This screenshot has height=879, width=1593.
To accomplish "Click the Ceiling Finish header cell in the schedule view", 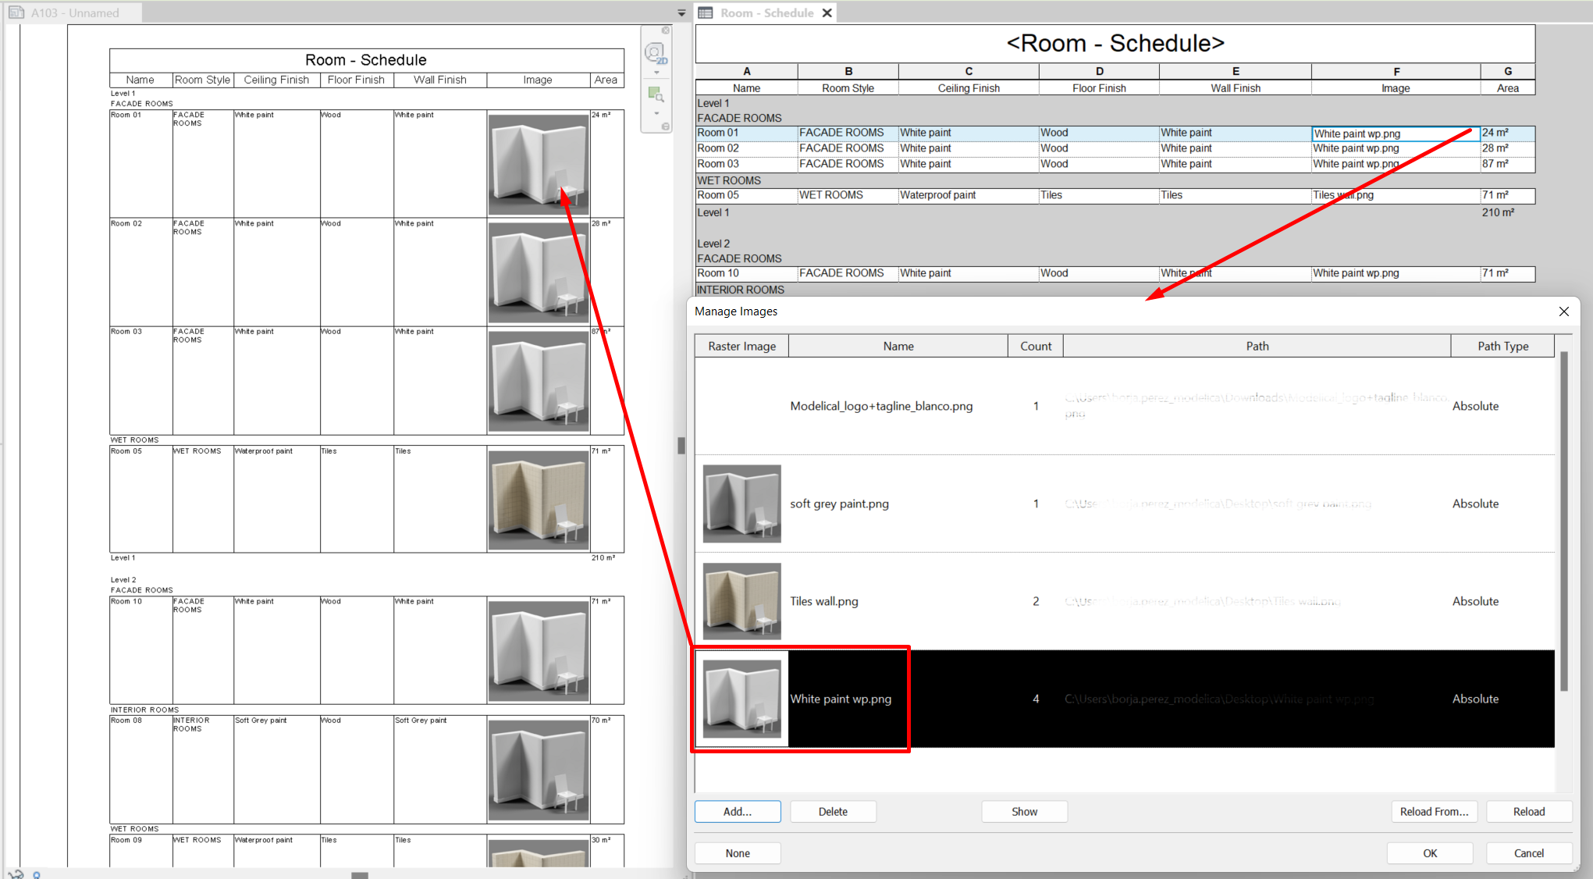I will pos(969,88).
